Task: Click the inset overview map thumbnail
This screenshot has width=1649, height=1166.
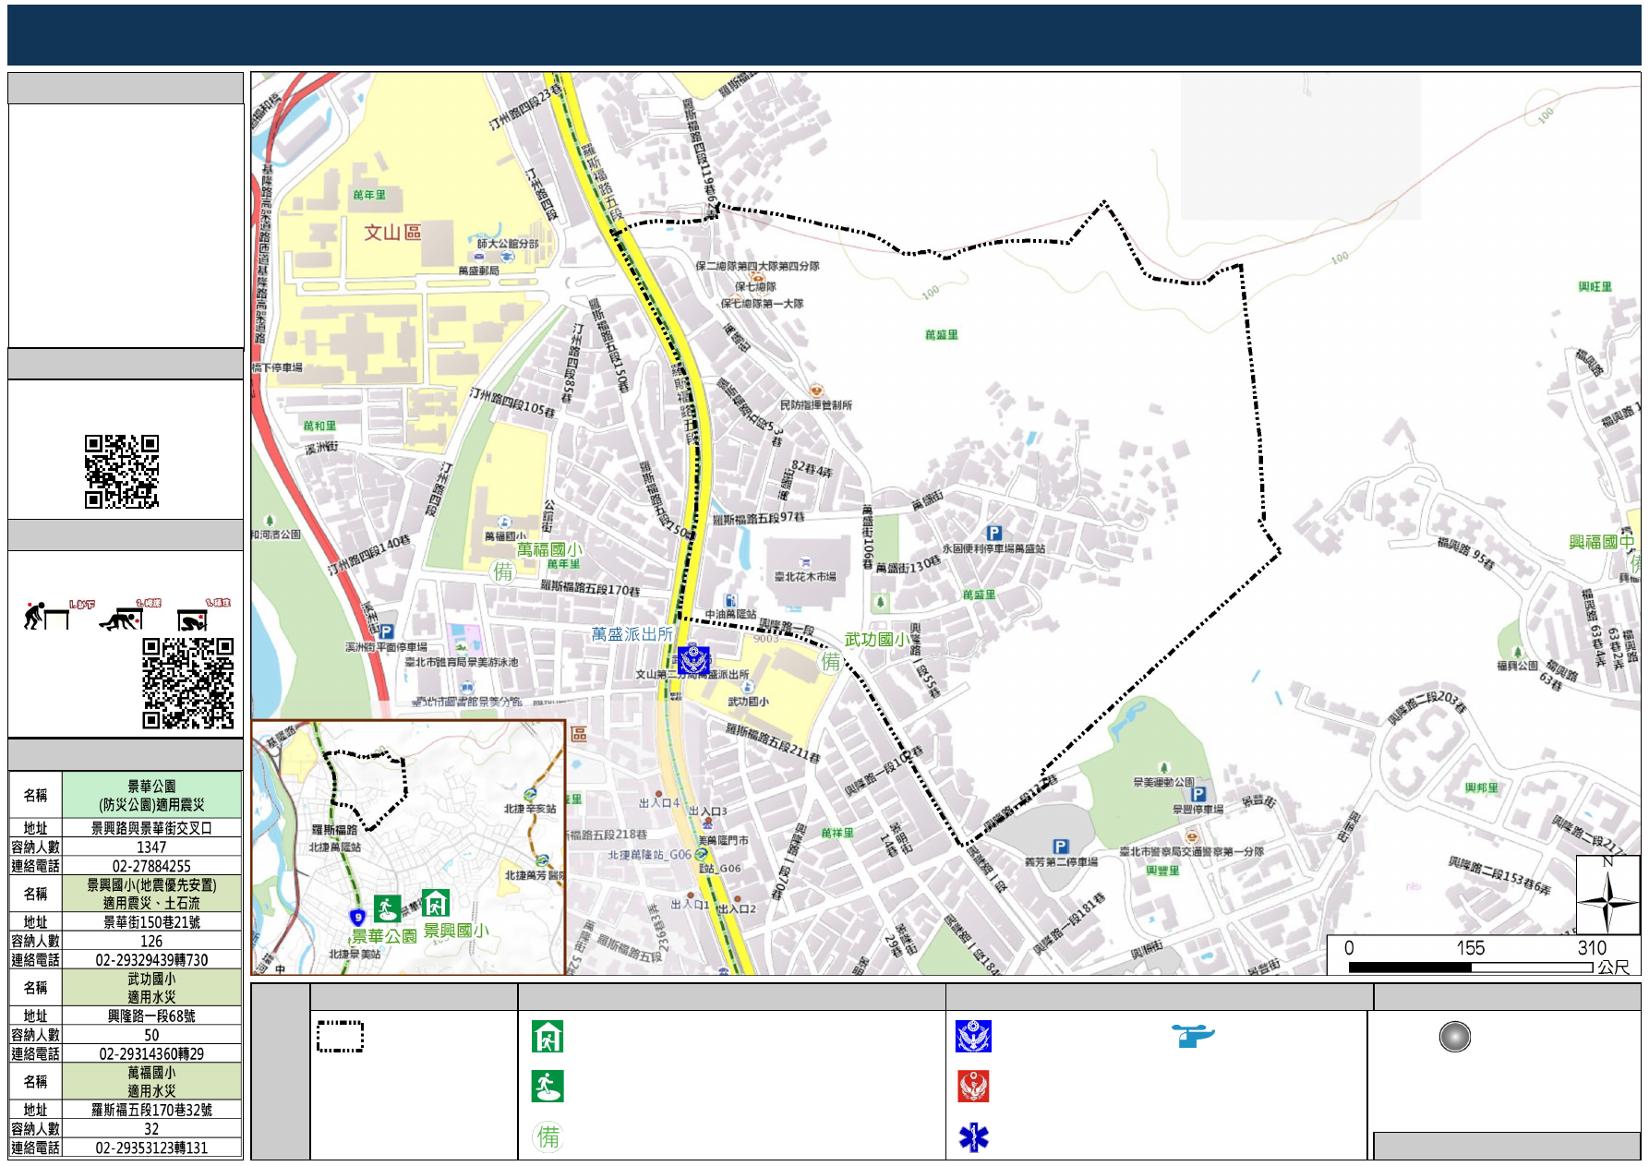Action: [x=408, y=847]
